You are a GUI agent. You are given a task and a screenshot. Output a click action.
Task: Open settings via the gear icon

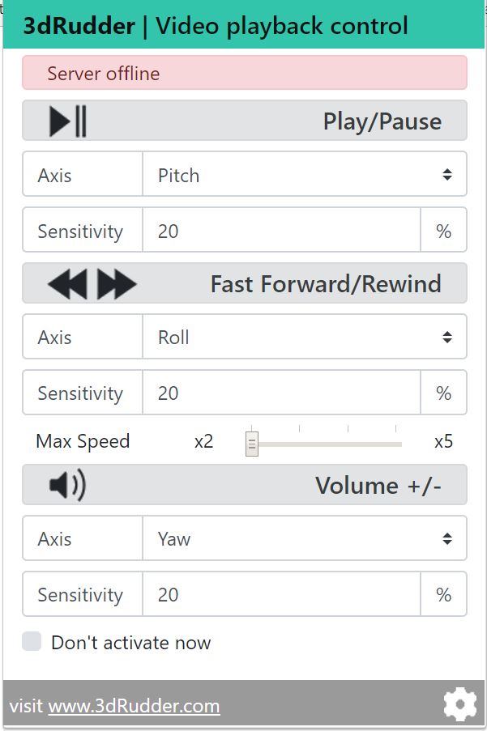pos(460,704)
